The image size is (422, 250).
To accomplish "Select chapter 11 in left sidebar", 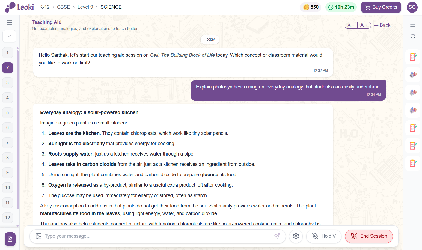I will tap(8, 203).
